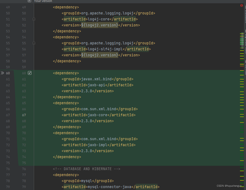Screen dimensions: 246x190
Task: Click the opening dependency tag on line 65
Action: (66, 103)
